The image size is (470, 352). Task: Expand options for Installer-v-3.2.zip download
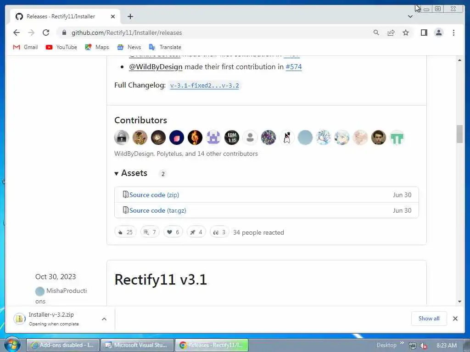pos(104,319)
